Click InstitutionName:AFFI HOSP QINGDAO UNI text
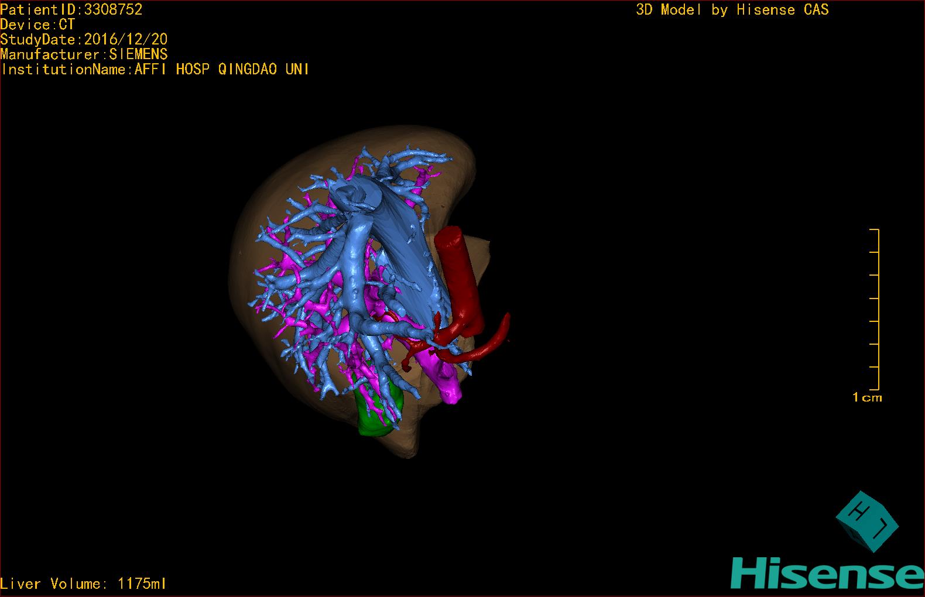This screenshot has width=925, height=597. (x=155, y=69)
